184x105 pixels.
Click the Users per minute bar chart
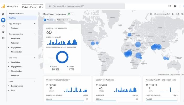pos(62,42)
